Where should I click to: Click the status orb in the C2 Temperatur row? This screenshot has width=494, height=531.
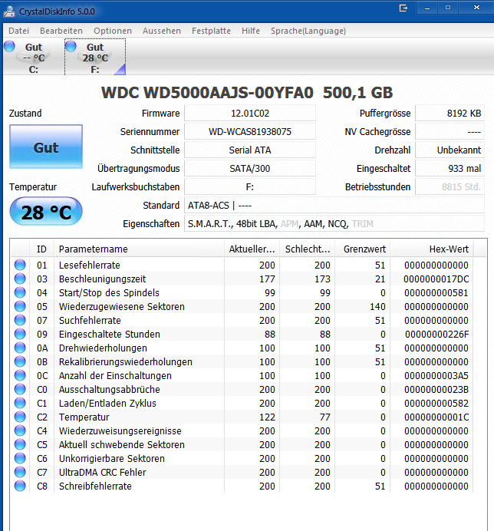(x=20, y=417)
